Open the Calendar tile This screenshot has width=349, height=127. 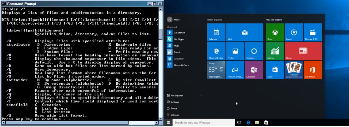point(216,32)
